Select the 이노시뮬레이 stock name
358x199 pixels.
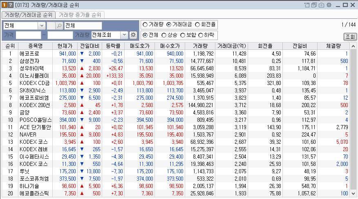34,76
